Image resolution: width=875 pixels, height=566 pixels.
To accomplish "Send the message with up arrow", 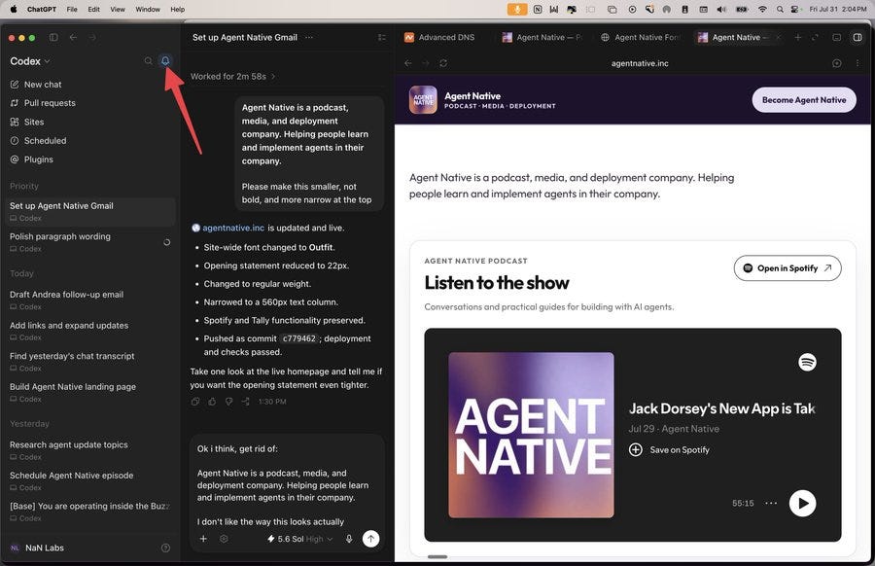I will (370, 539).
